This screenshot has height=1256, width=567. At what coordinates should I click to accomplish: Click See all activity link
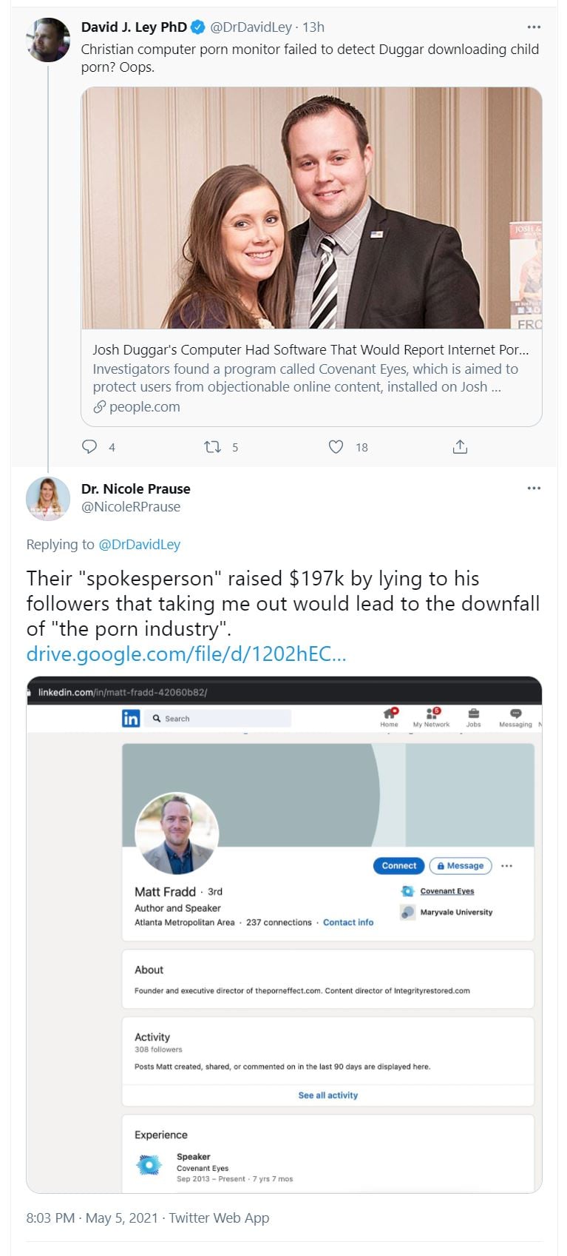(x=327, y=1095)
